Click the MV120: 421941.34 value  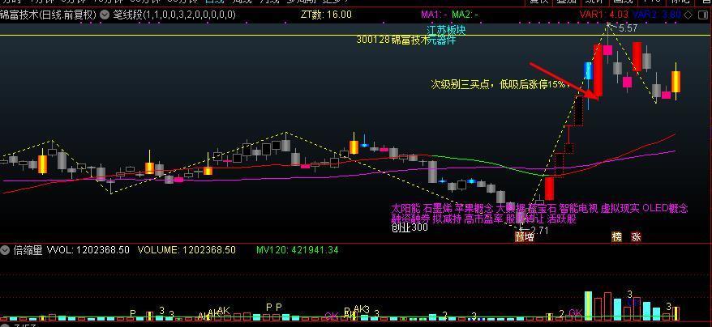pyautogui.click(x=297, y=250)
